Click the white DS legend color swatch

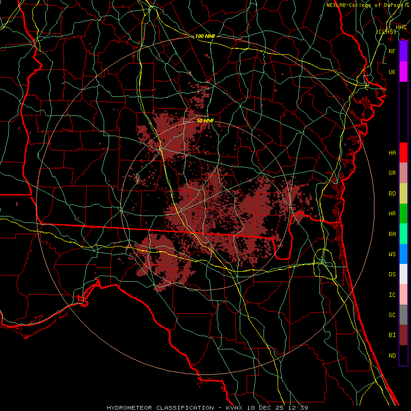[403, 274]
